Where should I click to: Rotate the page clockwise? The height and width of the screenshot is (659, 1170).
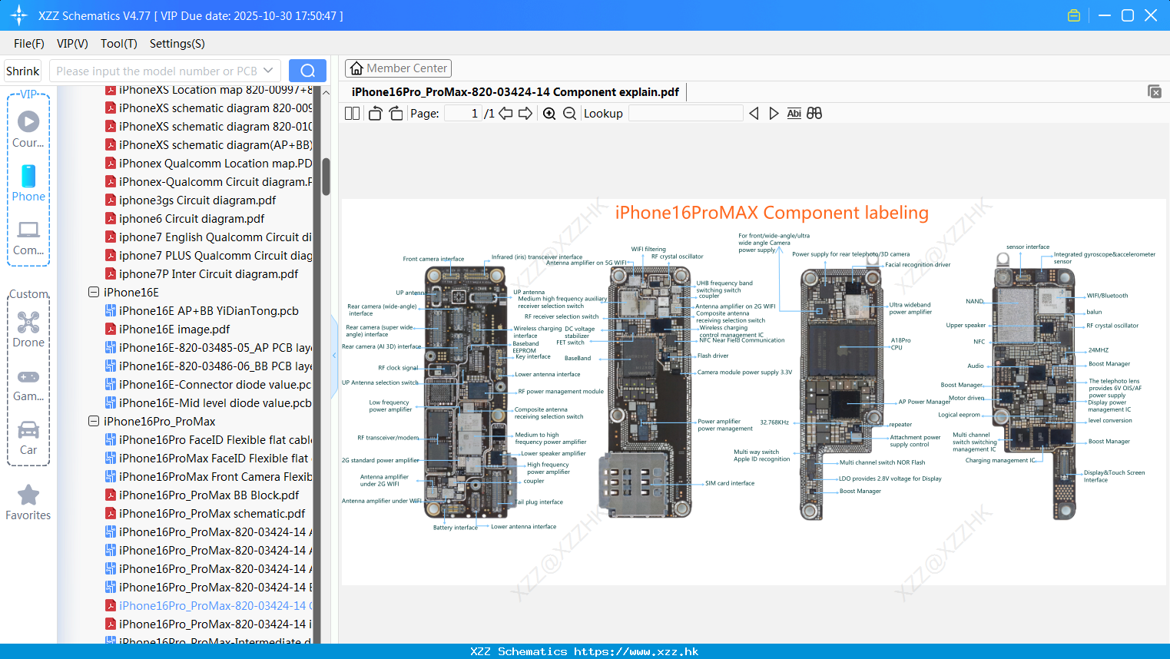point(396,114)
